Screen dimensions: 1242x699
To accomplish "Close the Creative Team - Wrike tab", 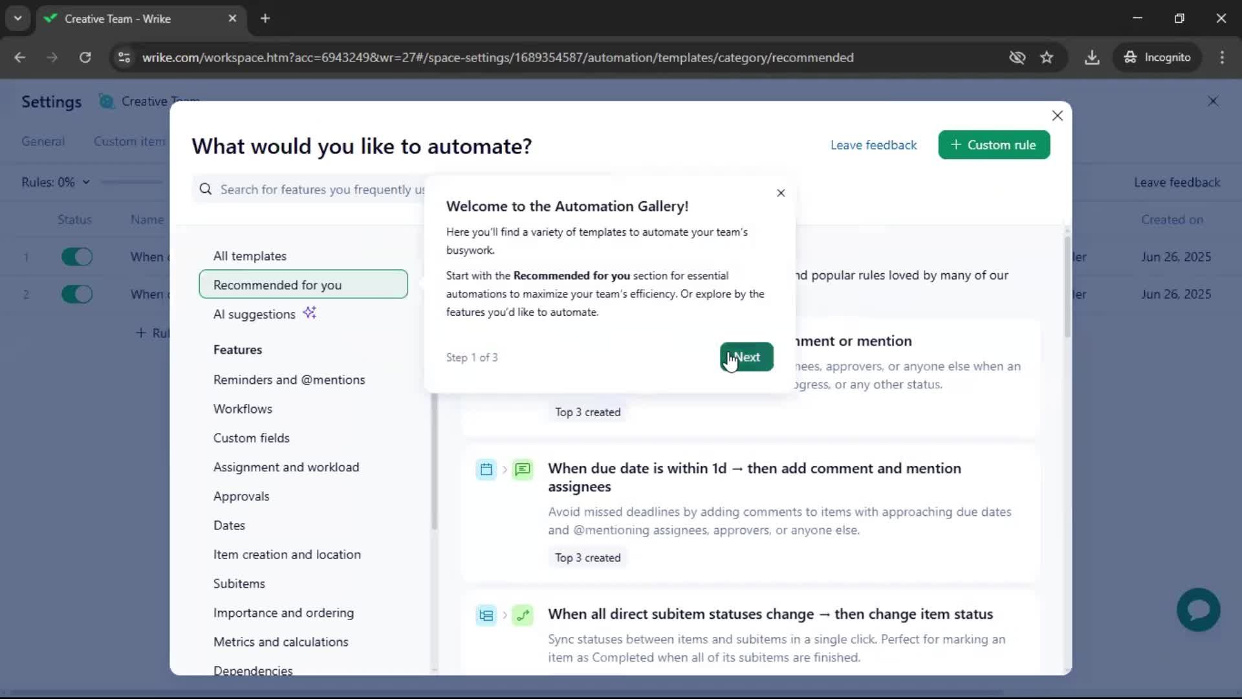I will point(232,18).
